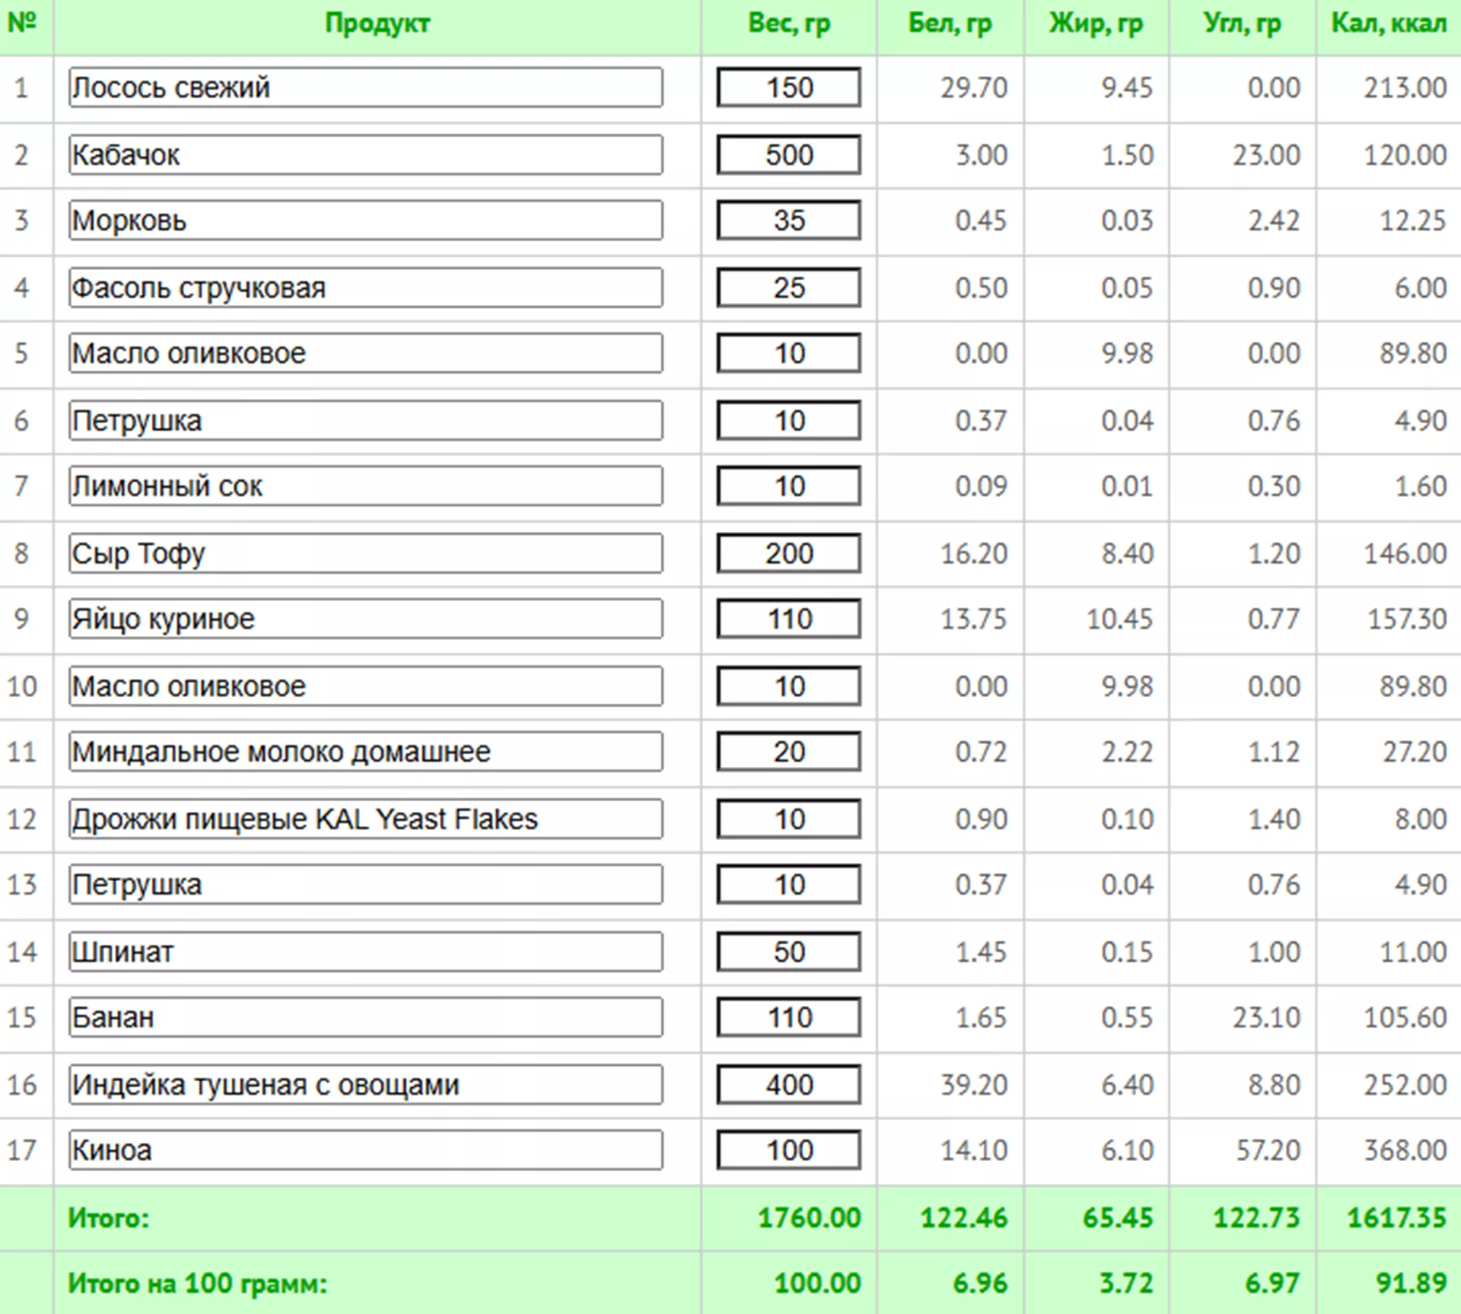Viewport: 1461px width, 1314px height.
Task: Click the Лосось свежий product name field
Action: click(365, 87)
